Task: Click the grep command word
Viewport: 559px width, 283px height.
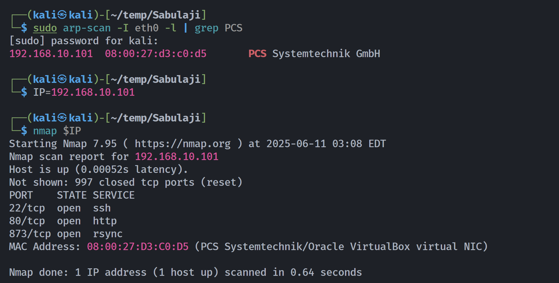Action: 206,28
